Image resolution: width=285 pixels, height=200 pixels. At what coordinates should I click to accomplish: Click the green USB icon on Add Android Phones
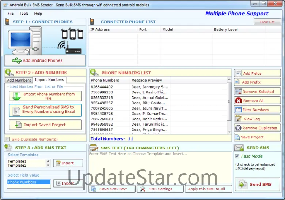(x=17, y=60)
